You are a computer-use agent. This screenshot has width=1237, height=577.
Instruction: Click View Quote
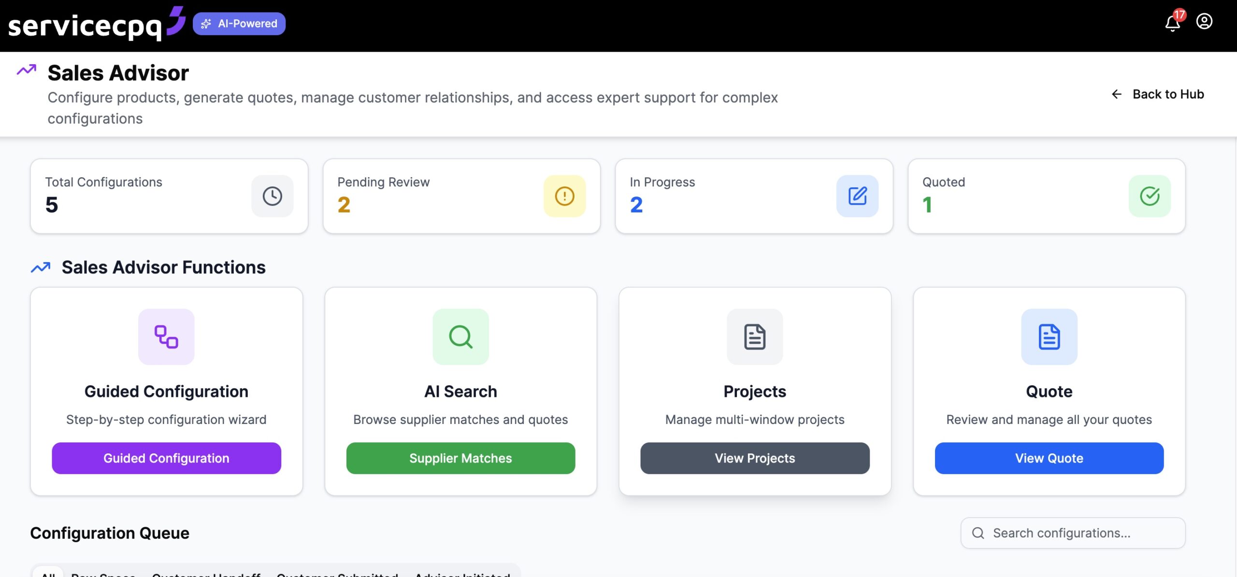[x=1049, y=458]
